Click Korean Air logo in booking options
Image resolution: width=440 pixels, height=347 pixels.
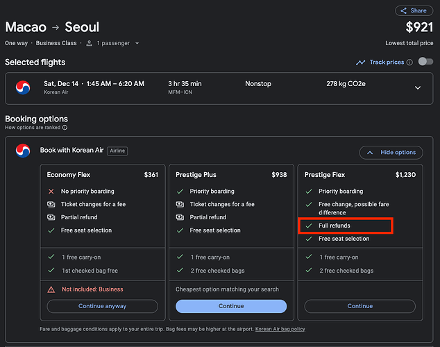click(23, 151)
